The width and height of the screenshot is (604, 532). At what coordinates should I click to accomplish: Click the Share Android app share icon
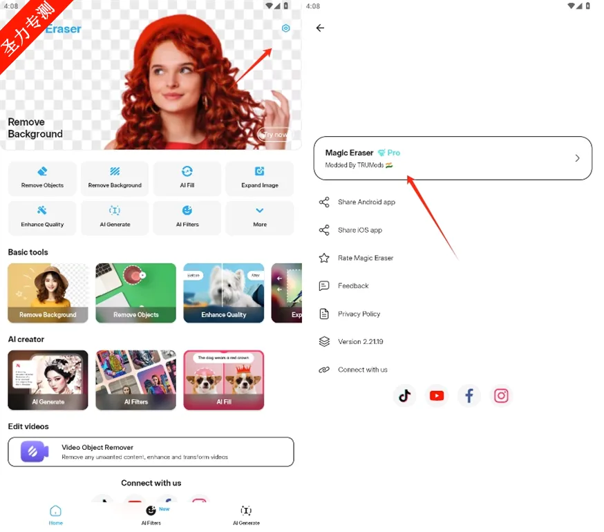click(324, 202)
